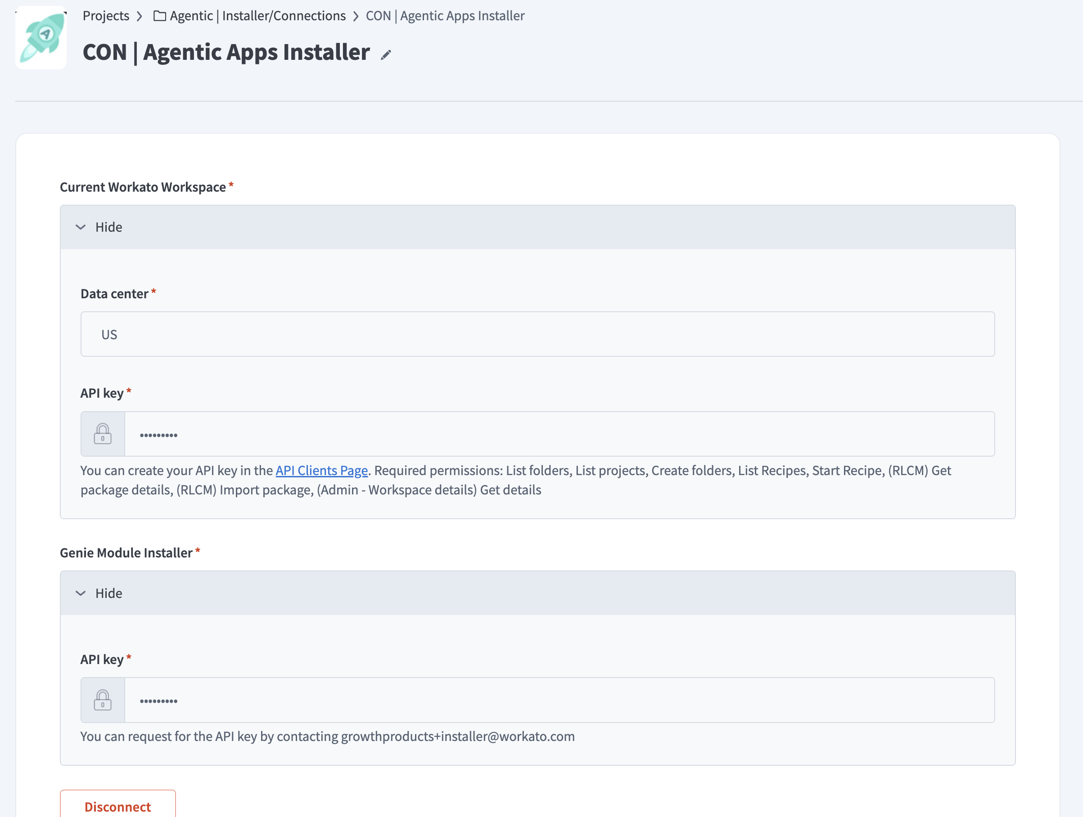Click the connection title heading

tap(226, 52)
